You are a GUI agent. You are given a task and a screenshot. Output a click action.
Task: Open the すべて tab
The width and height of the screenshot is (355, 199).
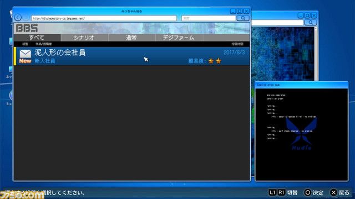[37, 38]
